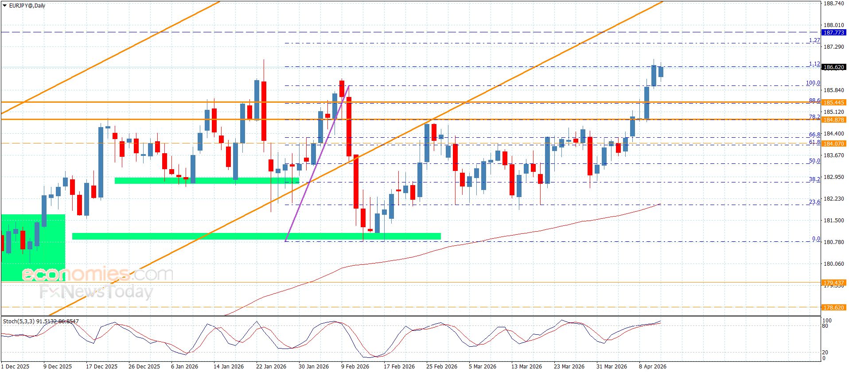Click the 180.060 price axis value
The height and width of the screenshot is (372, 849).
[x=833, y=264]
